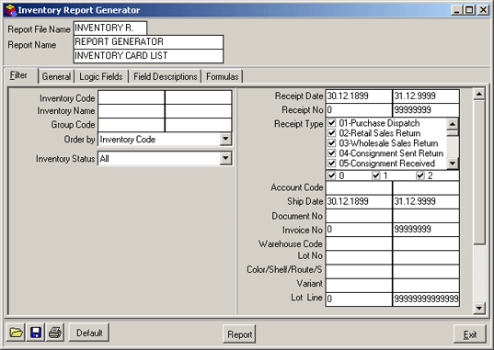This screenshot has width=494, height=350.
Task: Click Receipt Date end field 31.12.9999
Action: pos(426,96)
